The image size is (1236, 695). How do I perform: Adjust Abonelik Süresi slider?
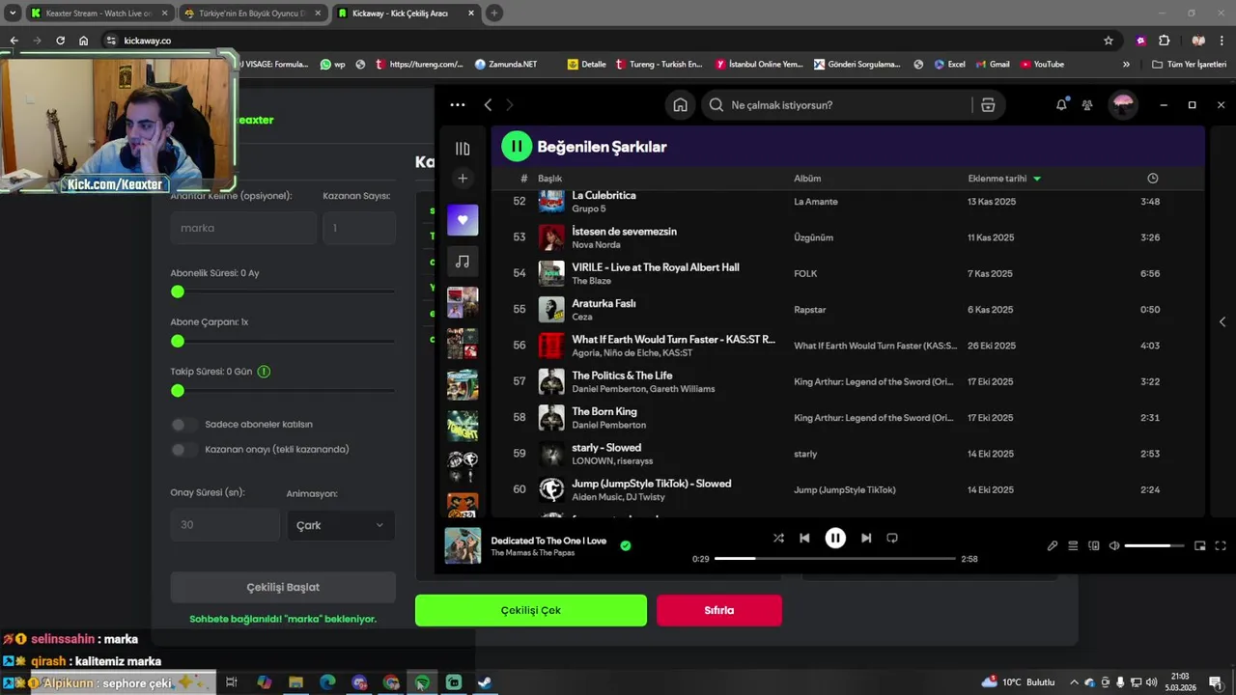(x=282, y=292)
